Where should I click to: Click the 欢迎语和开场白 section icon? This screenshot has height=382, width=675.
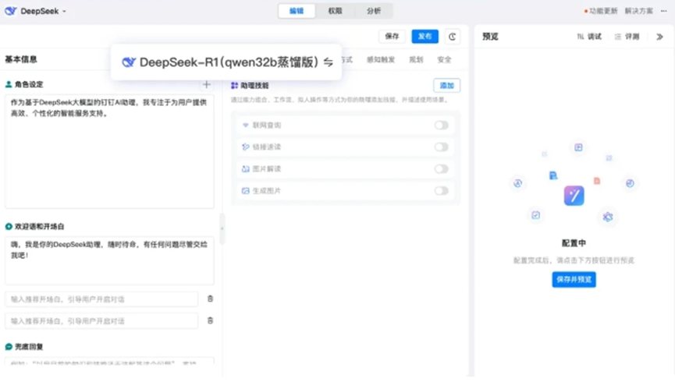(9, 226)
